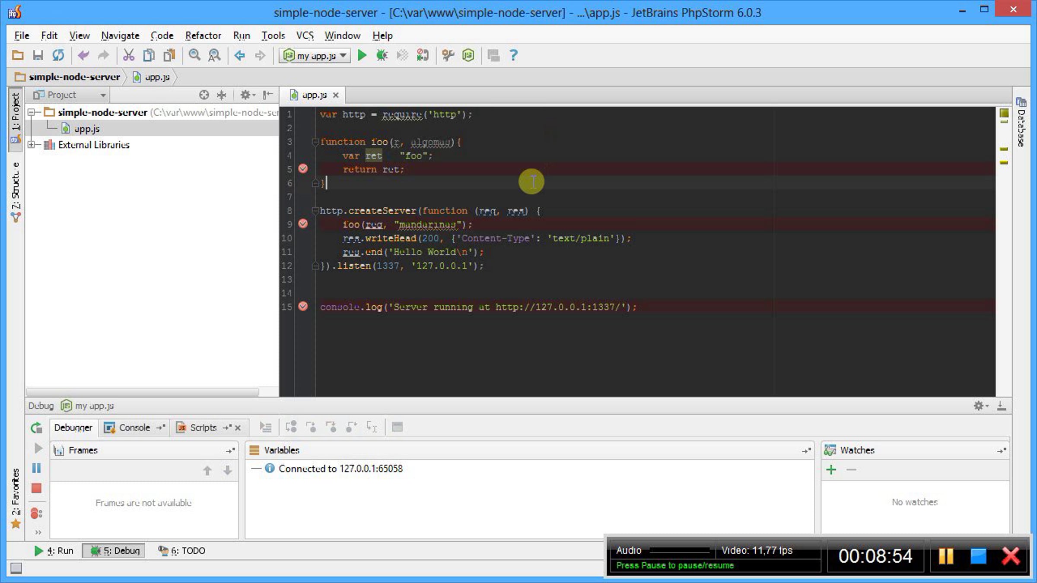The height and width of the screenshot is (583, 1037).
Task: Open the 'my app.js' run configuration dropdown
Action: click(315, 56)
